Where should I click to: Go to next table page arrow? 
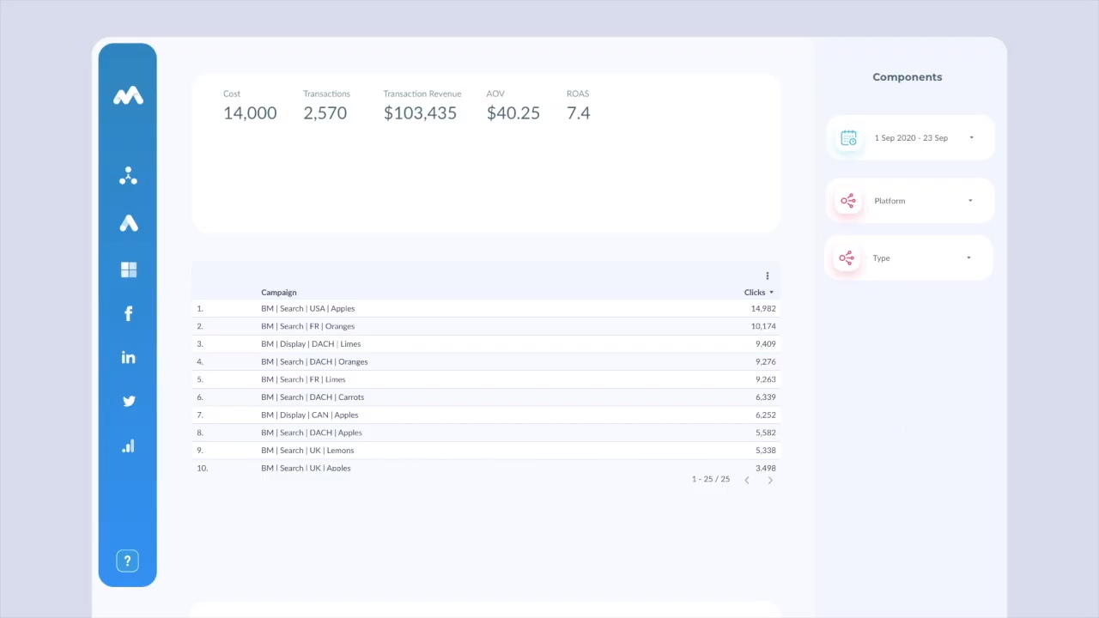pyautogui.click(x=770, y=480)
